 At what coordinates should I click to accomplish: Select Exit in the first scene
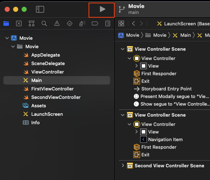(x=141, y=81)
